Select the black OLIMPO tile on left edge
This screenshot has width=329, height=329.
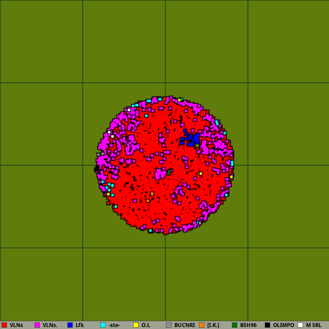96,169
